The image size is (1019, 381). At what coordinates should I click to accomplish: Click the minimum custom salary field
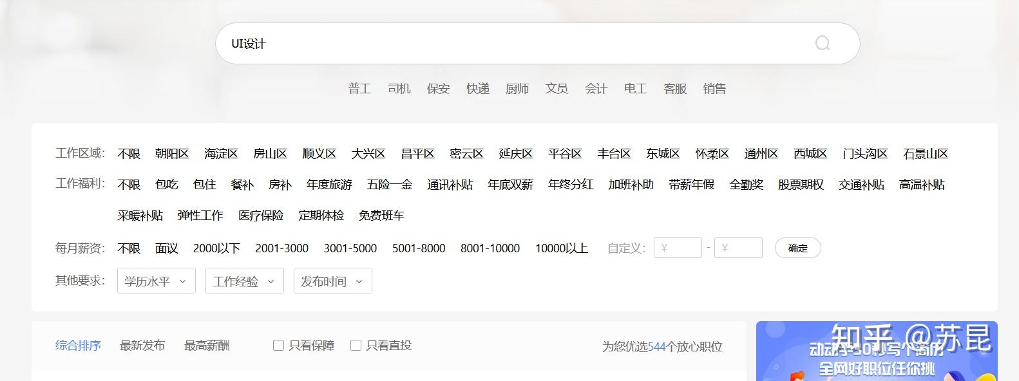(678, 248)
